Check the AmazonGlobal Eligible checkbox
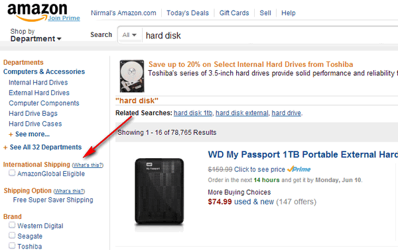Image resolution: width=398 pixels, height=250 pixels. point(12,173)
